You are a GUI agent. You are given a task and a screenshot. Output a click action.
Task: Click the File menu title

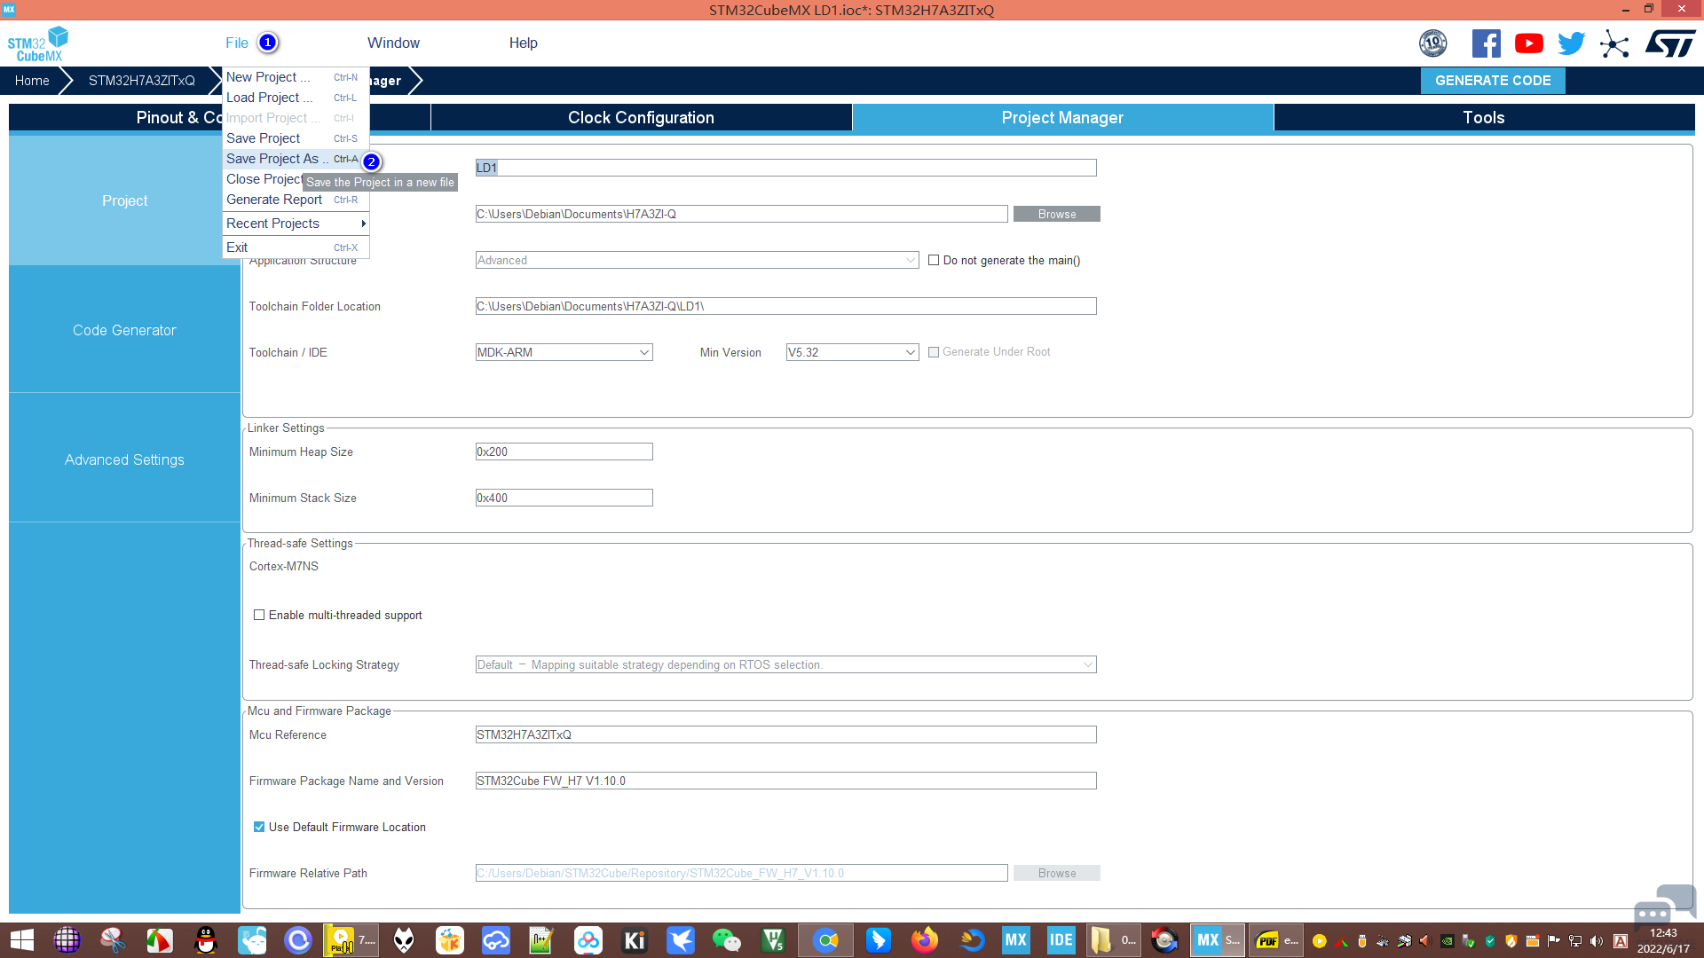[x=237, y=43]
